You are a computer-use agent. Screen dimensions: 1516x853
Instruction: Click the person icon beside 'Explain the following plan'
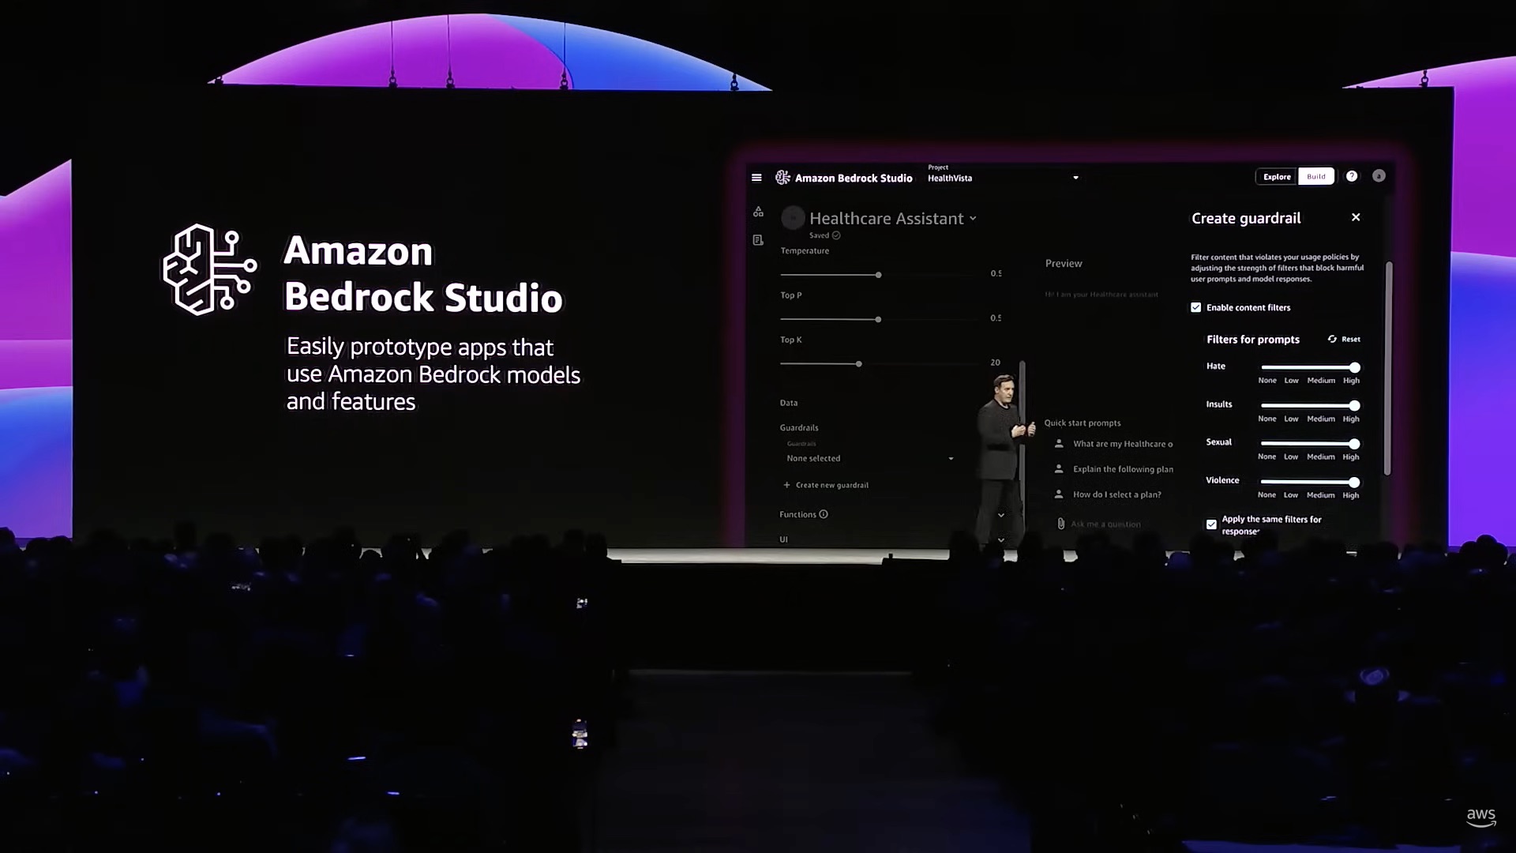click(x=1059, y=469)
